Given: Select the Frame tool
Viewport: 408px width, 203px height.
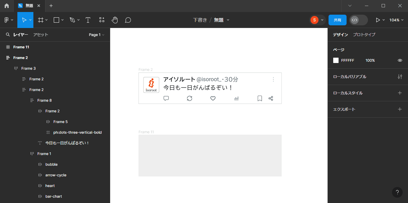Looking at the screenshot, I should tap(41, 20).
